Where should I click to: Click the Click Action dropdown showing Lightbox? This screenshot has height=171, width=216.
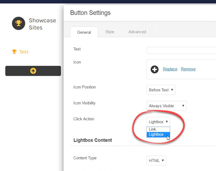158,122
